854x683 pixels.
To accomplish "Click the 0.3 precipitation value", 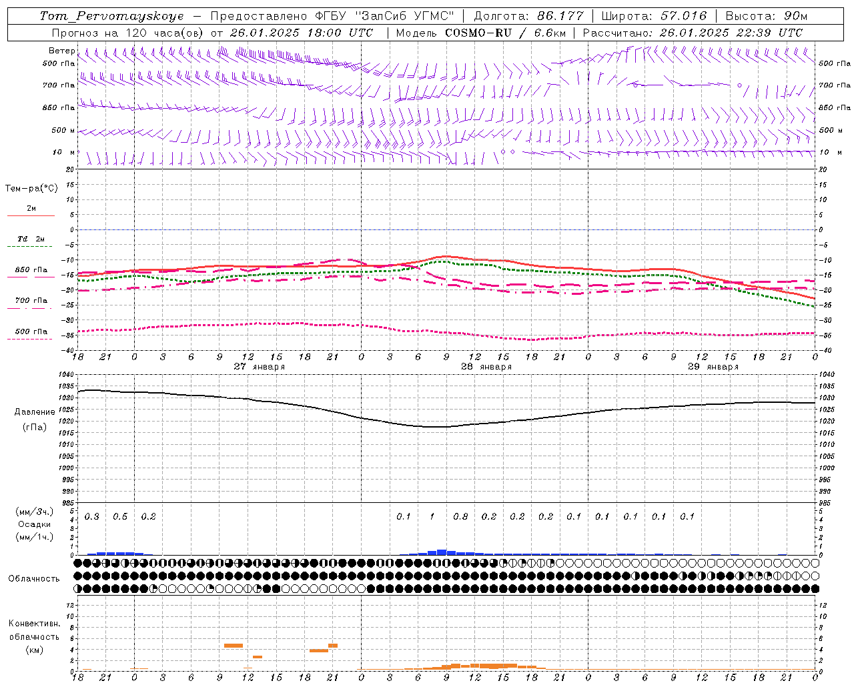I will (92, 517).
